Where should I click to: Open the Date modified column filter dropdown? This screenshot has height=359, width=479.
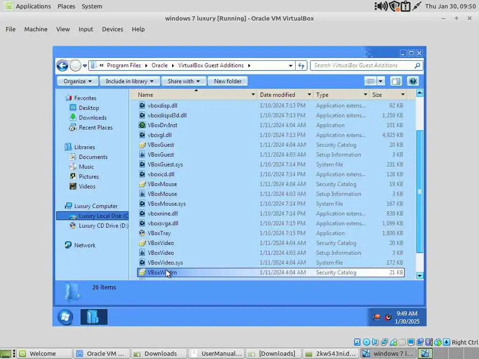point(309,95)
